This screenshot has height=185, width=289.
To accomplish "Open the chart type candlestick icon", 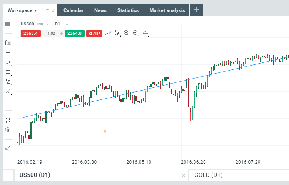I will click(117, 33).
